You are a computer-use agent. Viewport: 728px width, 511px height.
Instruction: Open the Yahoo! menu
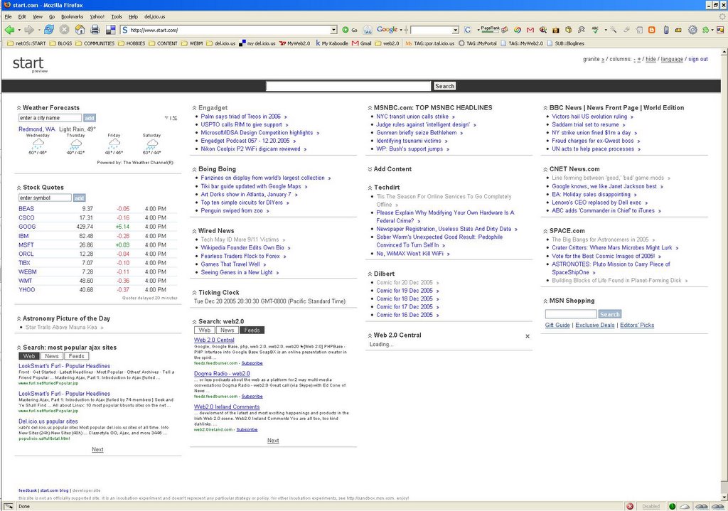click(x=97, y=16)
